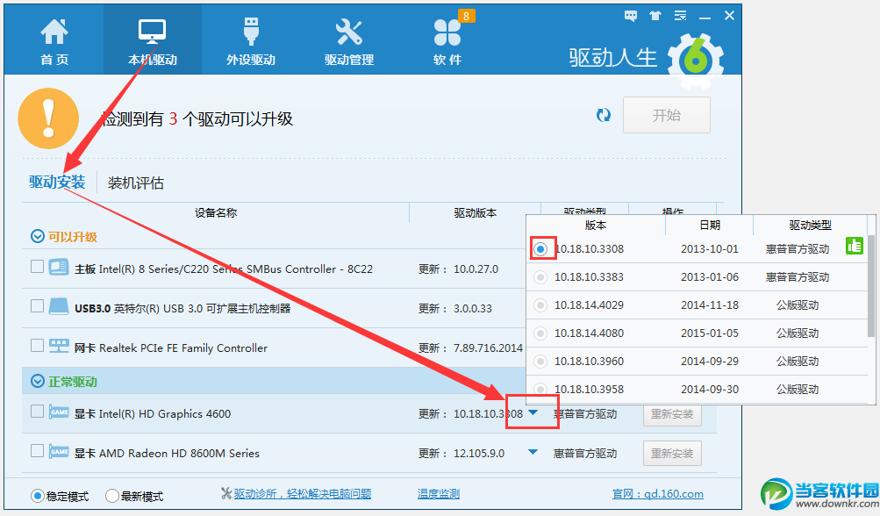Click the Realtek network card icon
The width and height of the screenshot is (880, 516).
(x=59, y=345)
